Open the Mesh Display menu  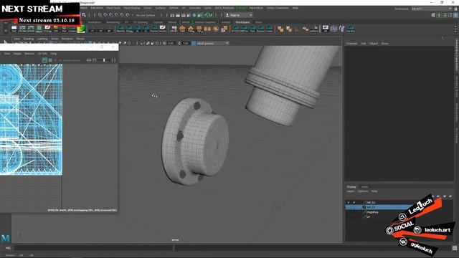(x=132, y=8)
